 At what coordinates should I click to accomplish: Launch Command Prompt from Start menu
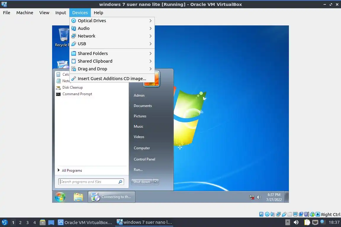coord(74,94)
